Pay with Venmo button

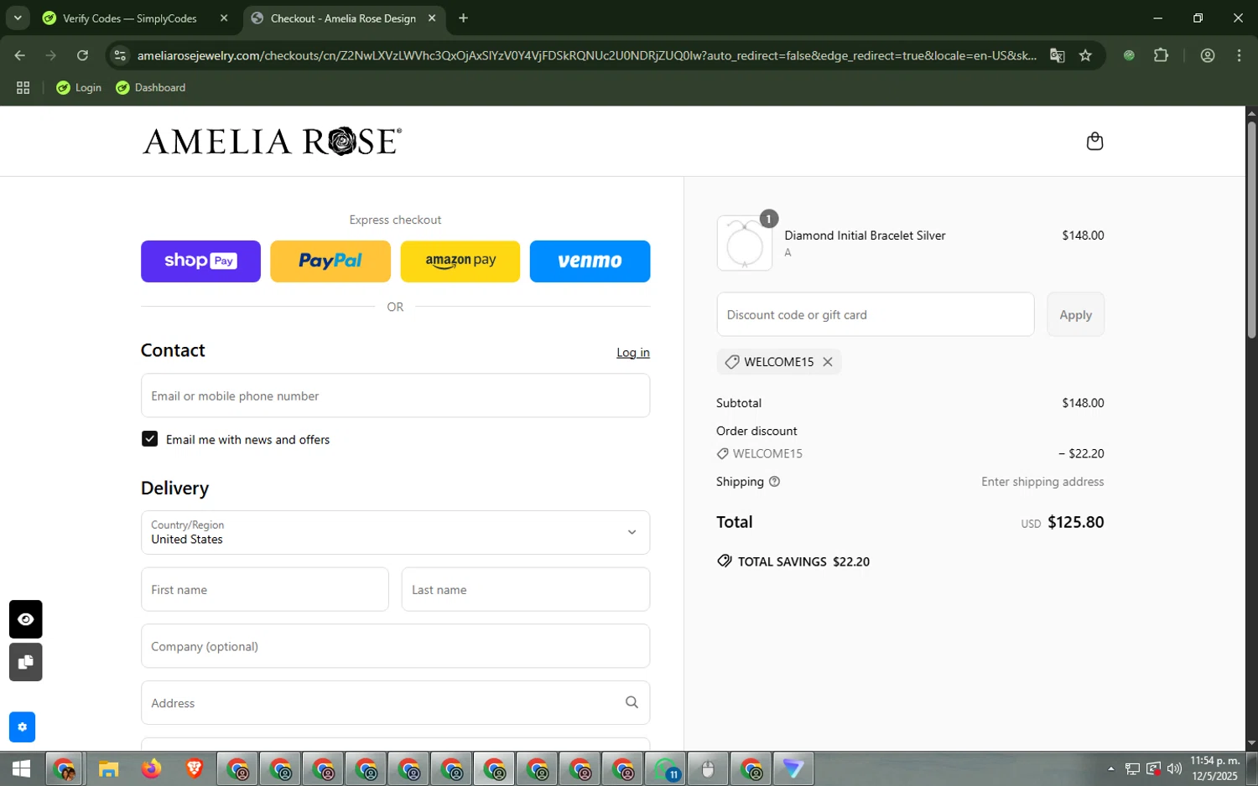(x=590, y=261)
